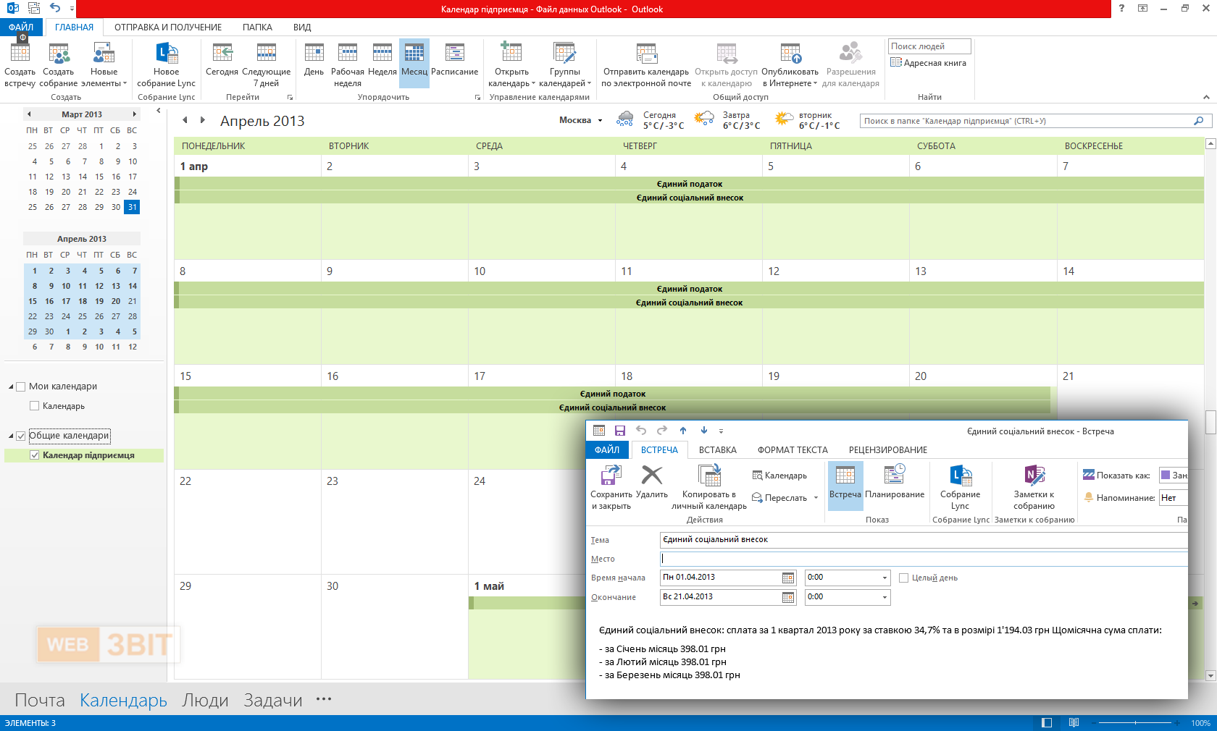Viewport: 1217px width, 731px height.
Task: Open Открыть календарь dropdown
Action: 512,64
